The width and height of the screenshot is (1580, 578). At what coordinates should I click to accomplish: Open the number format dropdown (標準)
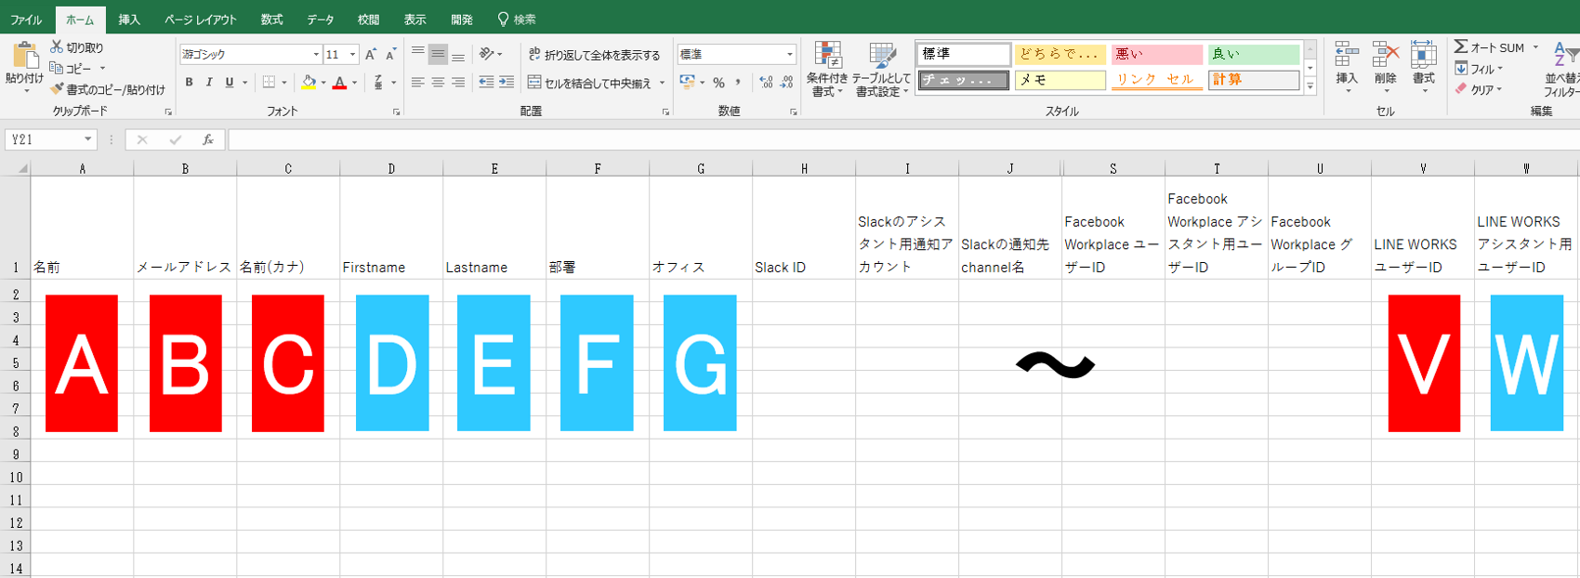click(790, 55)
